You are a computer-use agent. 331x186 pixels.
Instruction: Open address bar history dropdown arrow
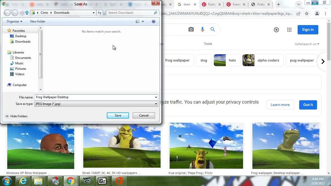[94, 13]
